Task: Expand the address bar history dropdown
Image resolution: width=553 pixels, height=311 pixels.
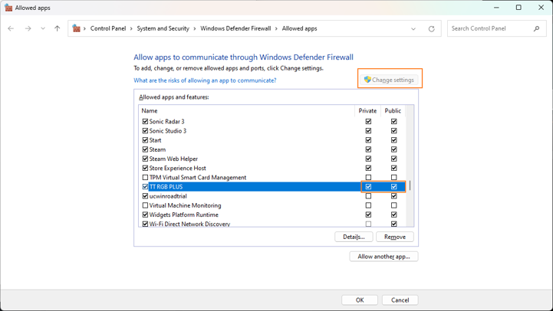Action: click(413, 29)
